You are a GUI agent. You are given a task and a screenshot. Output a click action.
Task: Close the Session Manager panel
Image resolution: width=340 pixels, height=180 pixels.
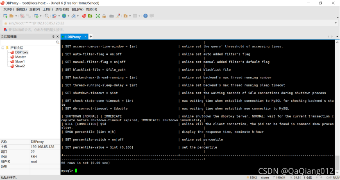(57, 36)
